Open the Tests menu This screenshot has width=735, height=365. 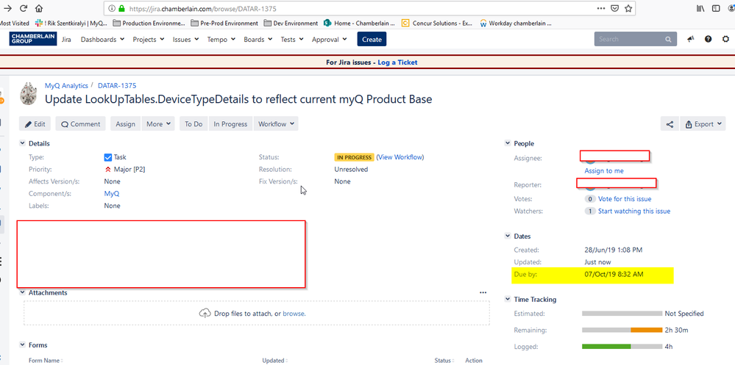pos(292,40)
